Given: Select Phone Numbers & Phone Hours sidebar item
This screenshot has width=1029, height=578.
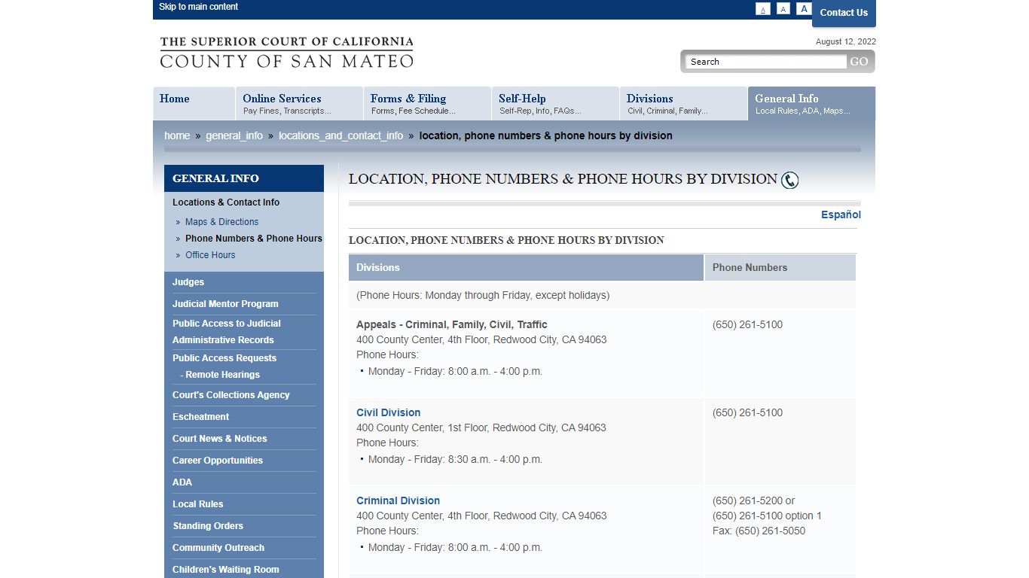Looking at the screenshot, I should click(254, 239).
